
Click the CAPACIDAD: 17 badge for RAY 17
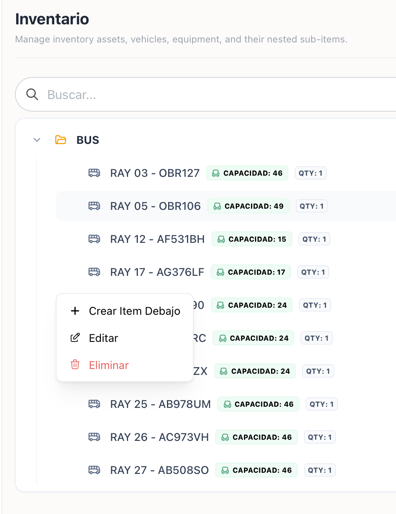[x=251, y=272]
